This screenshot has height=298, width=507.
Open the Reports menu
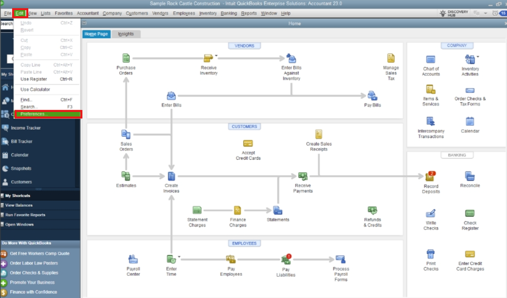[x=249, y=13]
